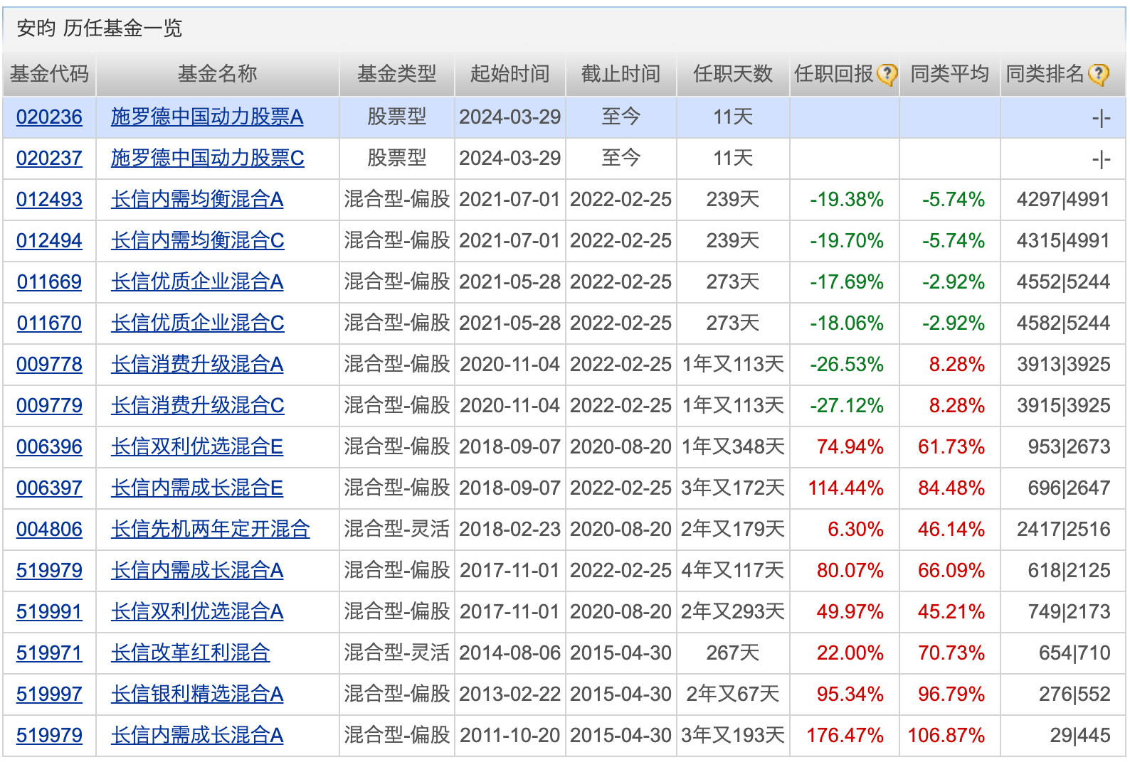
Task: Open fund code link 009778
Action: (x=49, y=365)
